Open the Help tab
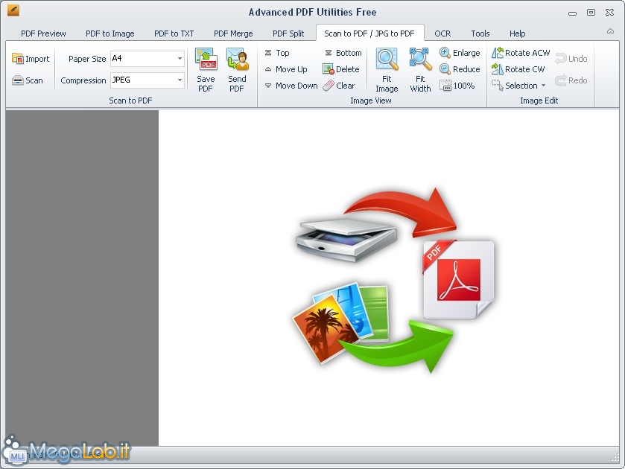This screenshot has height=469, width=625. click(518, 33)
